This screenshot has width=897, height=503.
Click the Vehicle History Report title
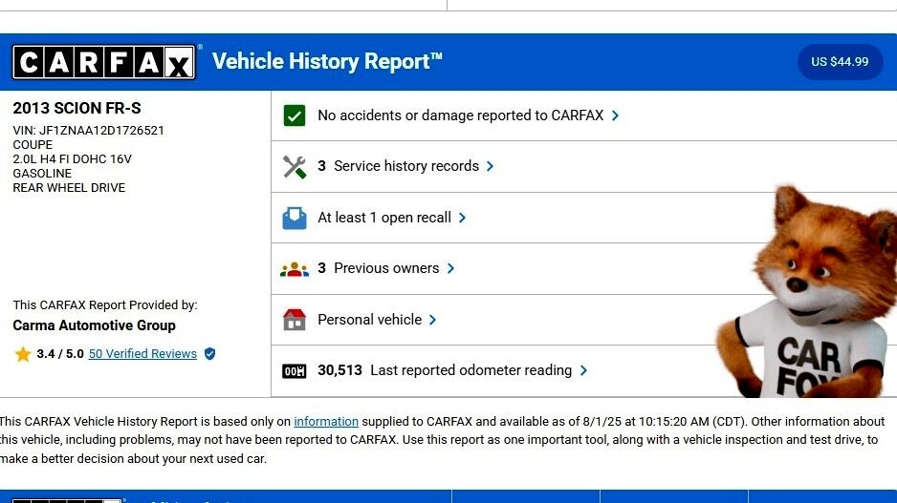tap(327, 62)
